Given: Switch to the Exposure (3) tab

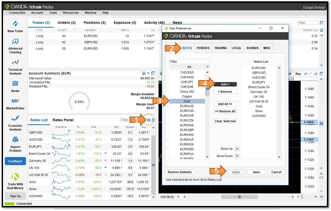Looking at the screenshot, I should (125, 23).
